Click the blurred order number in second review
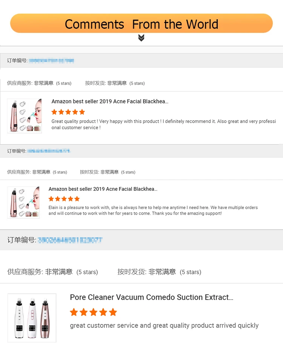Viewport: 283px width, 357px height. point(49,151)
